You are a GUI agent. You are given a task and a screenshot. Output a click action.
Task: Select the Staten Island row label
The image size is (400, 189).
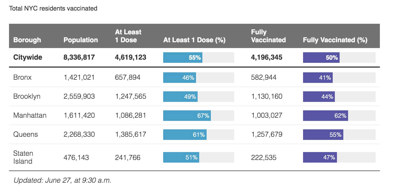[23, 157]
